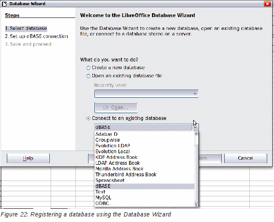Go to step 1 Select database
Image resolution: width=274 pixels, height=222 pixels.
26,29
